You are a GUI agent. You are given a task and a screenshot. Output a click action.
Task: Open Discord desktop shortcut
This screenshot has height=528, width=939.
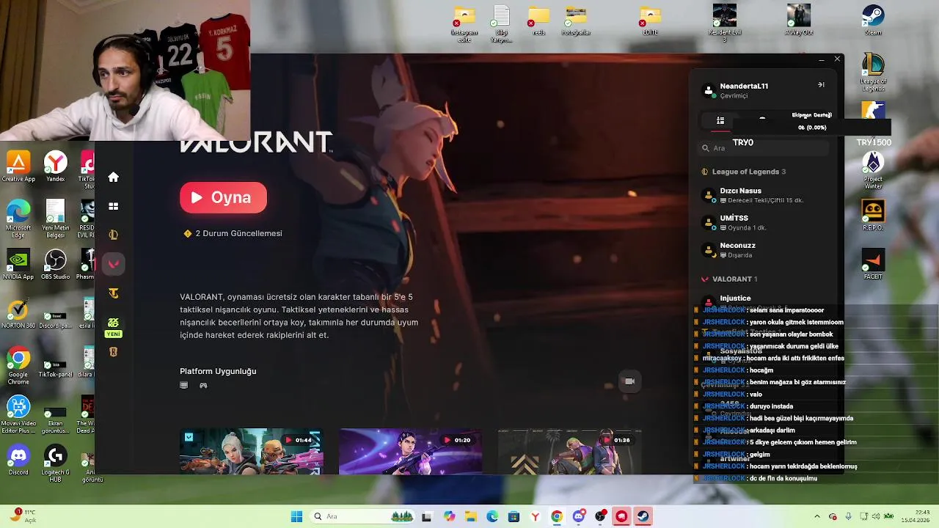click(x=18, y=460)
